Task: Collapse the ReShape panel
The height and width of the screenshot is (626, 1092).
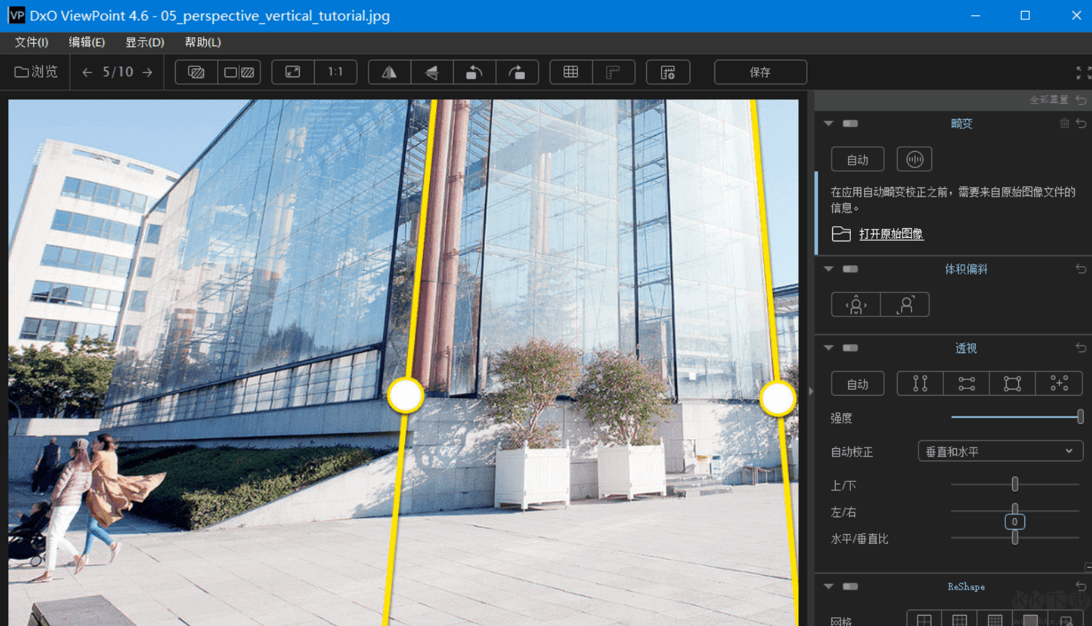Action: click(x=829, y=586)
